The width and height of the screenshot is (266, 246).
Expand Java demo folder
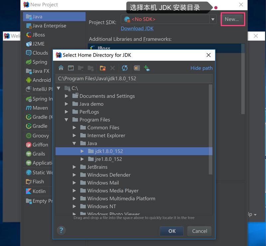coord(66,104)
